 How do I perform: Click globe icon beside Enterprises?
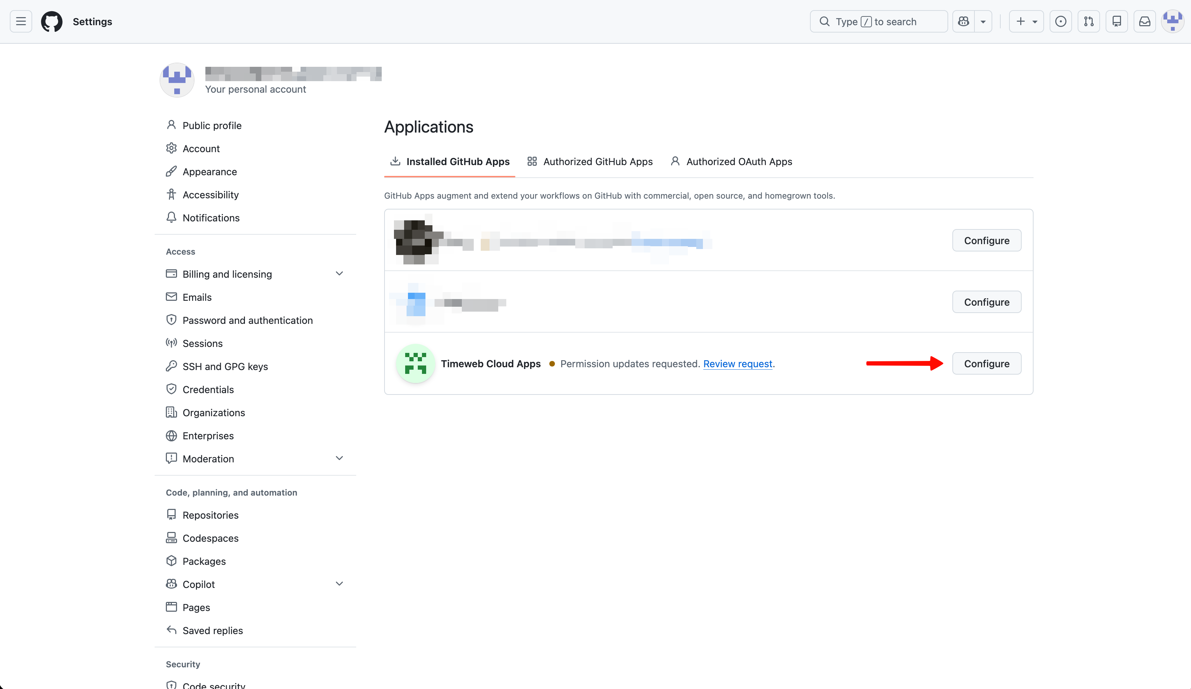[x=171, y=436]
